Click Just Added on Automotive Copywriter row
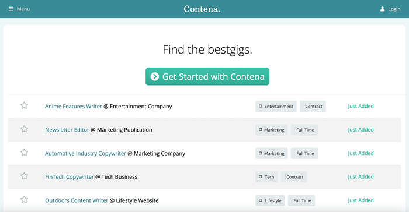 click(x=361, y=153)
